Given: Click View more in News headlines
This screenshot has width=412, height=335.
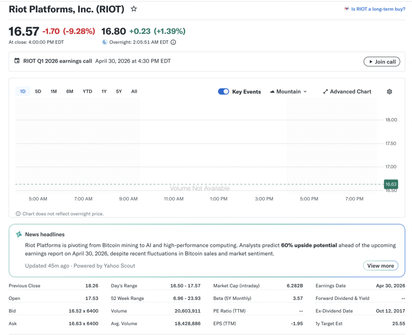Looking at the screenshot, I should (x=380, y=266).
